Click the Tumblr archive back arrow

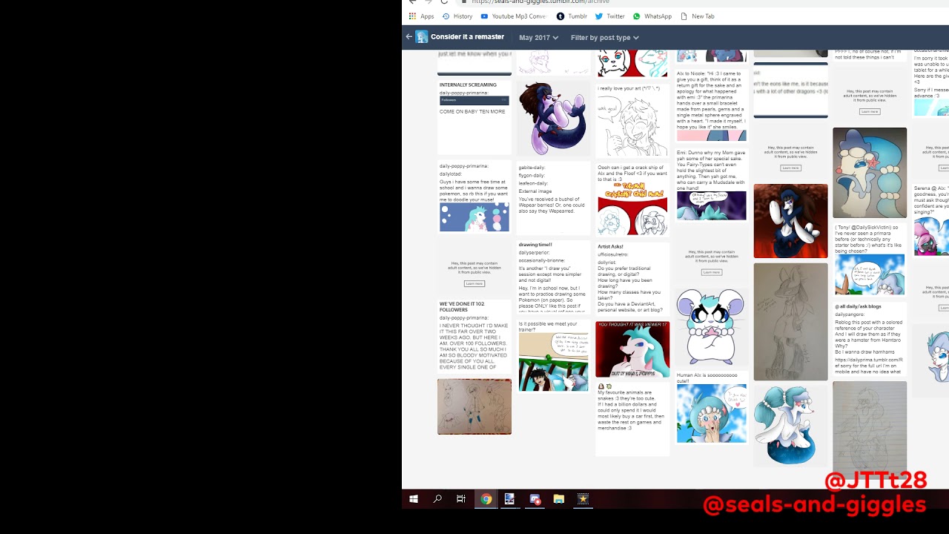(409, 36)
